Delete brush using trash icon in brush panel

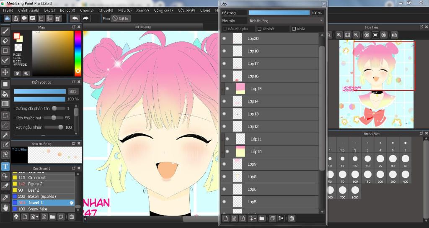point(71,217)
